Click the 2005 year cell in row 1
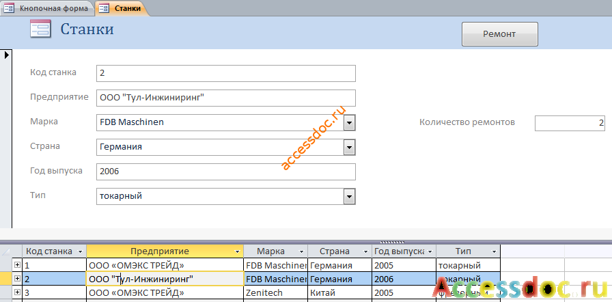The width and height of the screenshot is (612, 302). pyautogui.click(x=404, y=266)
